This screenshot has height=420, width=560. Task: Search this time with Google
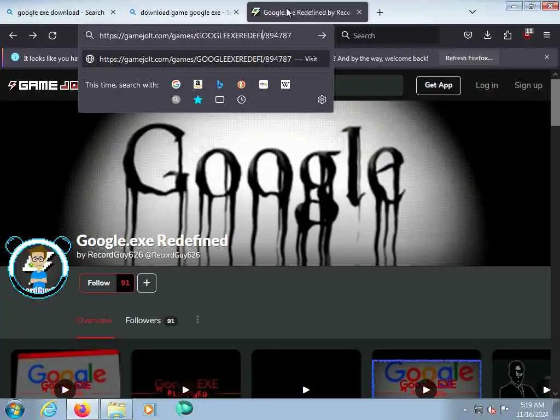point(176,84)
